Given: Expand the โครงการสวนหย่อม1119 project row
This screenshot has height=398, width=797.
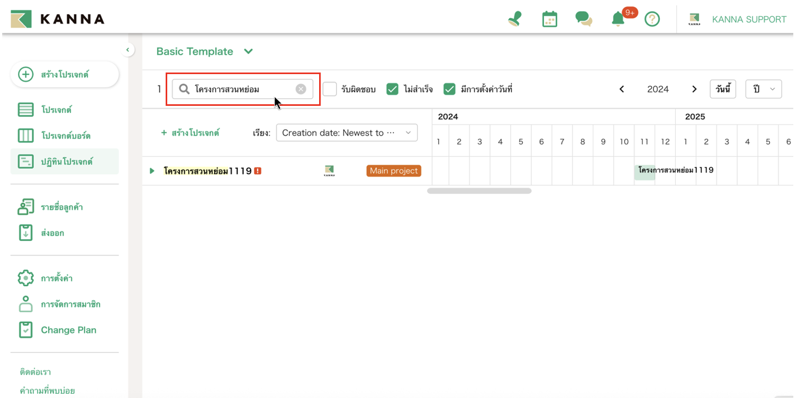Looking at the screenshot, I should 152,171.
